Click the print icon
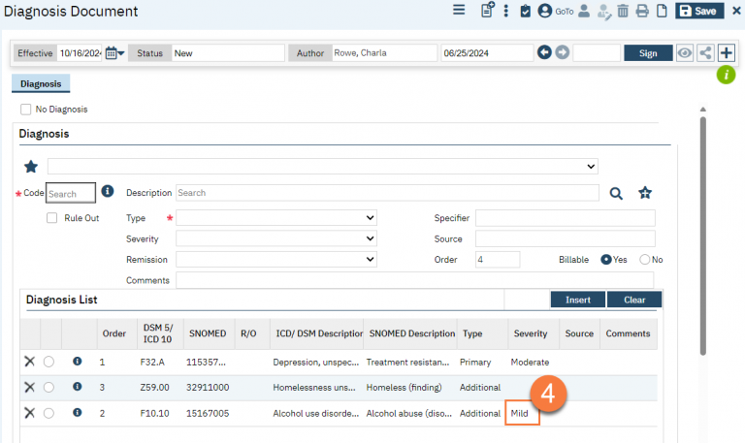This screenshot has height=443, width=745. (x=641, y=12)
